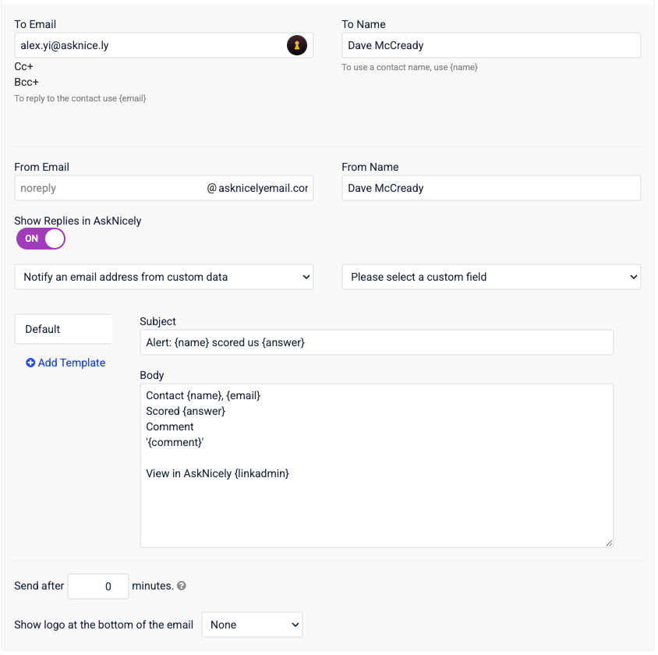Open the Show logo None dropdown
The height and width of the screenshot is (655, 658).
[x=252, y=625]
